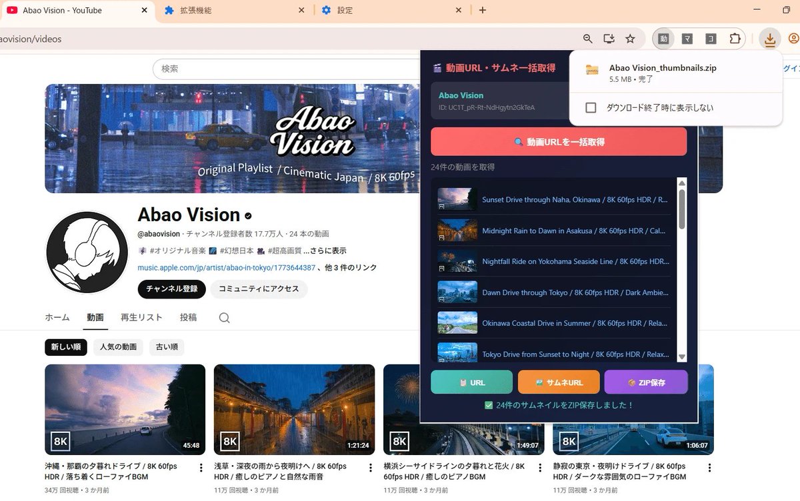Screen dimensions: 800x501
Task: Filter videos by 人気の動画
Action: (x=118, y=347)
